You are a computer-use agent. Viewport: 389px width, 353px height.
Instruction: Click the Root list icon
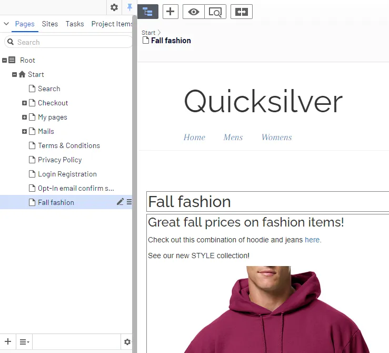click(12, 60)
